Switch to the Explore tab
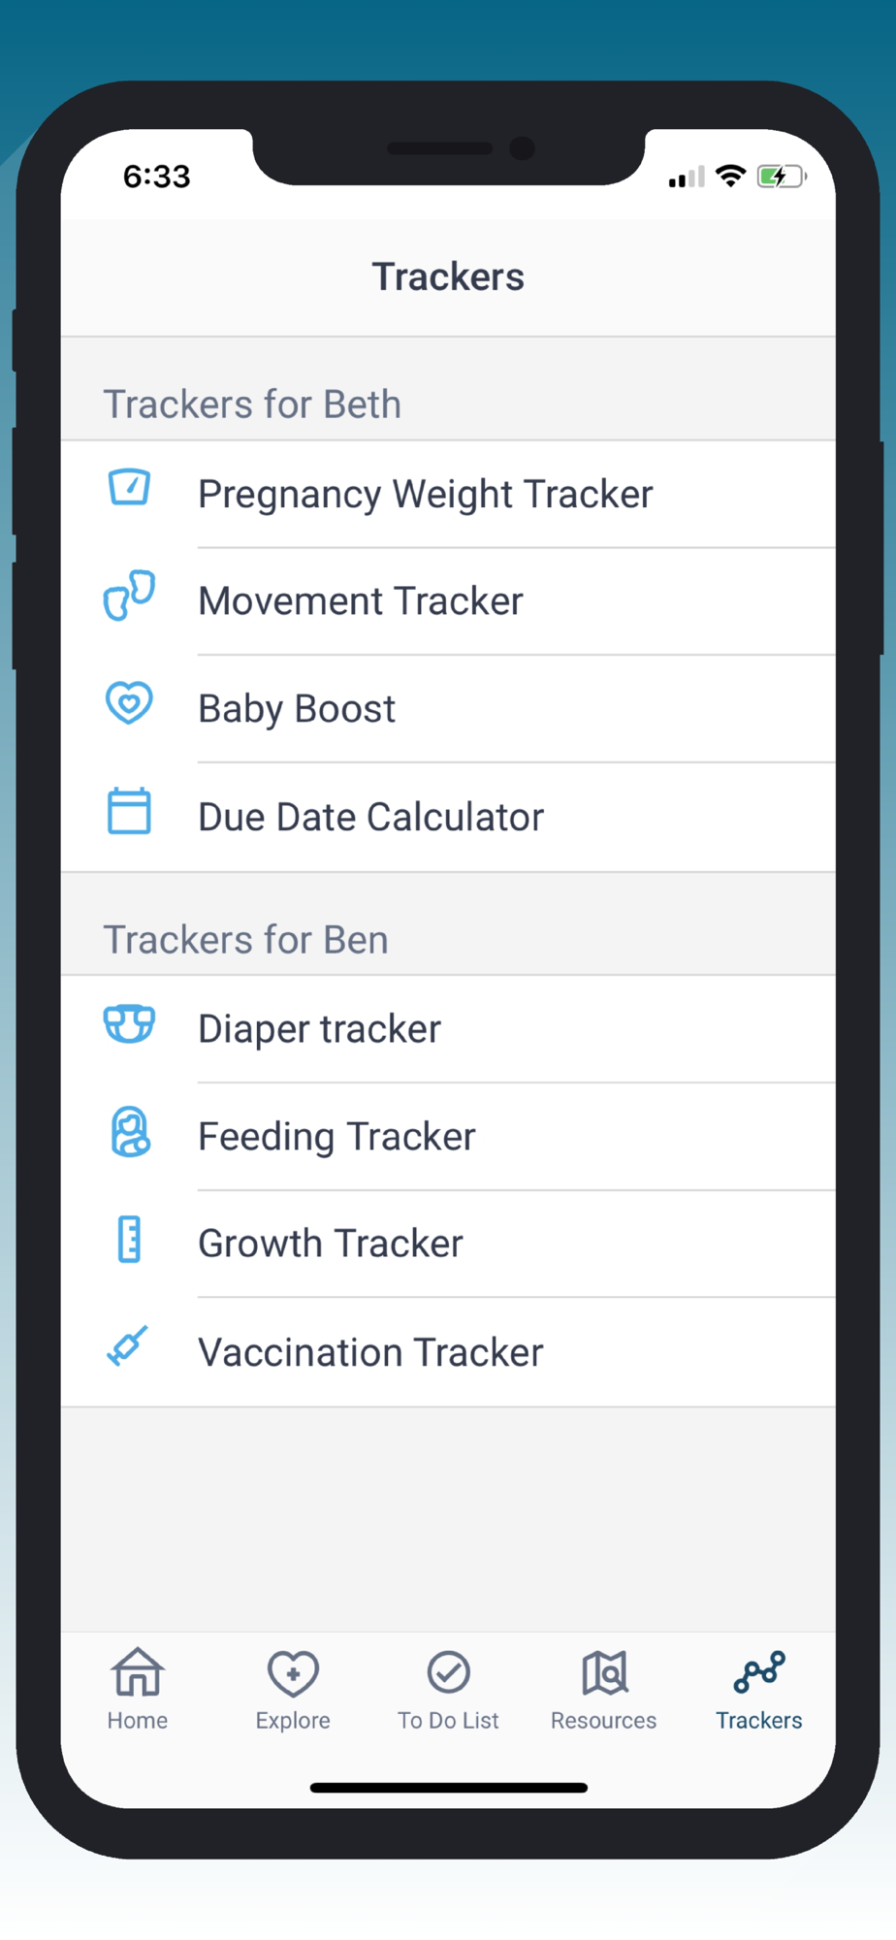The width and height of the screenshot is (896, 1940). (x=293, y=1690)
